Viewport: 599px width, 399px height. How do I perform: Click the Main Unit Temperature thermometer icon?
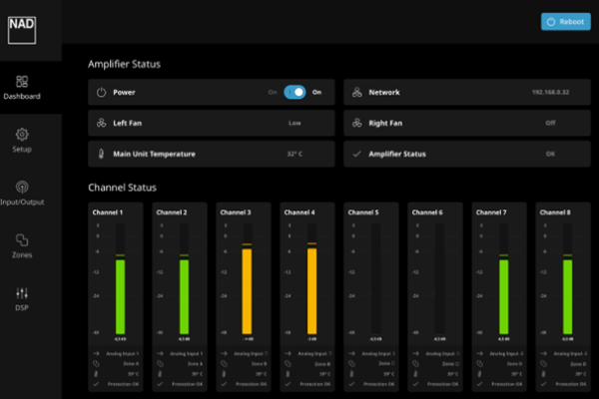pyautogui.click(x=101, y=154)
